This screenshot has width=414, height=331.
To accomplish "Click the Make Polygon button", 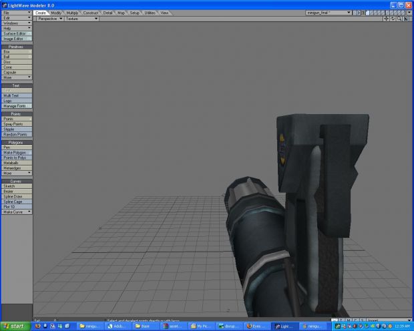I will coord(17,153).
